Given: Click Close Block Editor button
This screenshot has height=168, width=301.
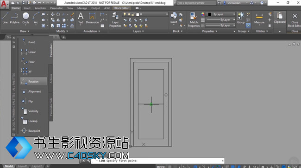Looking at the screenshot, I should (x=294, y=20).
